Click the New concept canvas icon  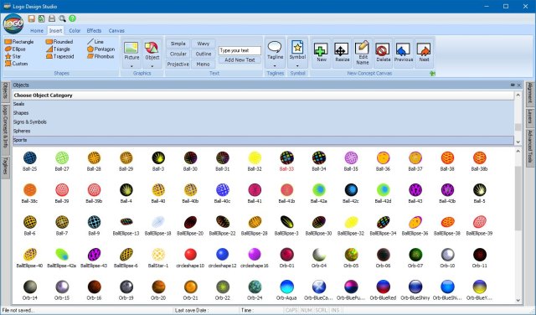click(x=321, y=50)
